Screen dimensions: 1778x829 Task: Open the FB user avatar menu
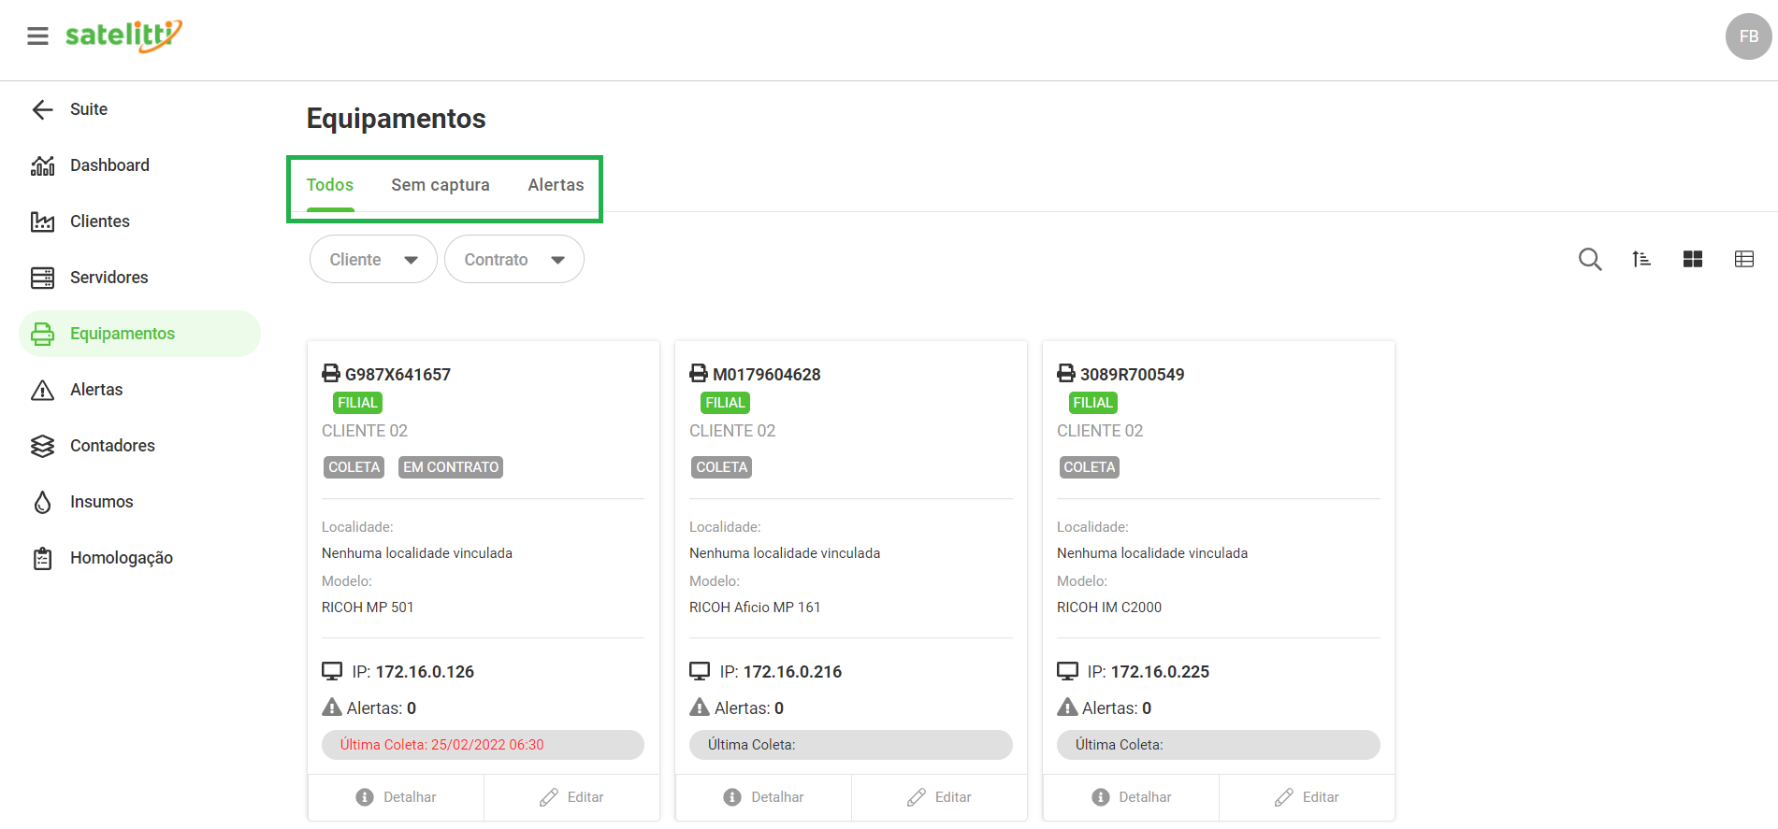coord(1748,36)
